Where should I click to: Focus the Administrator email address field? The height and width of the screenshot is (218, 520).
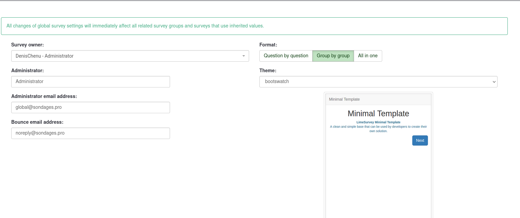(x=90, y=107)
